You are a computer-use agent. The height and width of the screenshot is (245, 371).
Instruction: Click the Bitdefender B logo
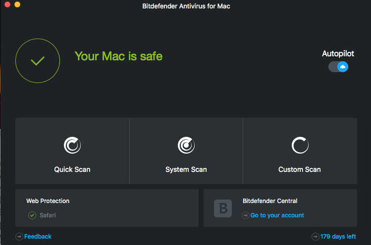pyautogui.click(x=223, y=208)
